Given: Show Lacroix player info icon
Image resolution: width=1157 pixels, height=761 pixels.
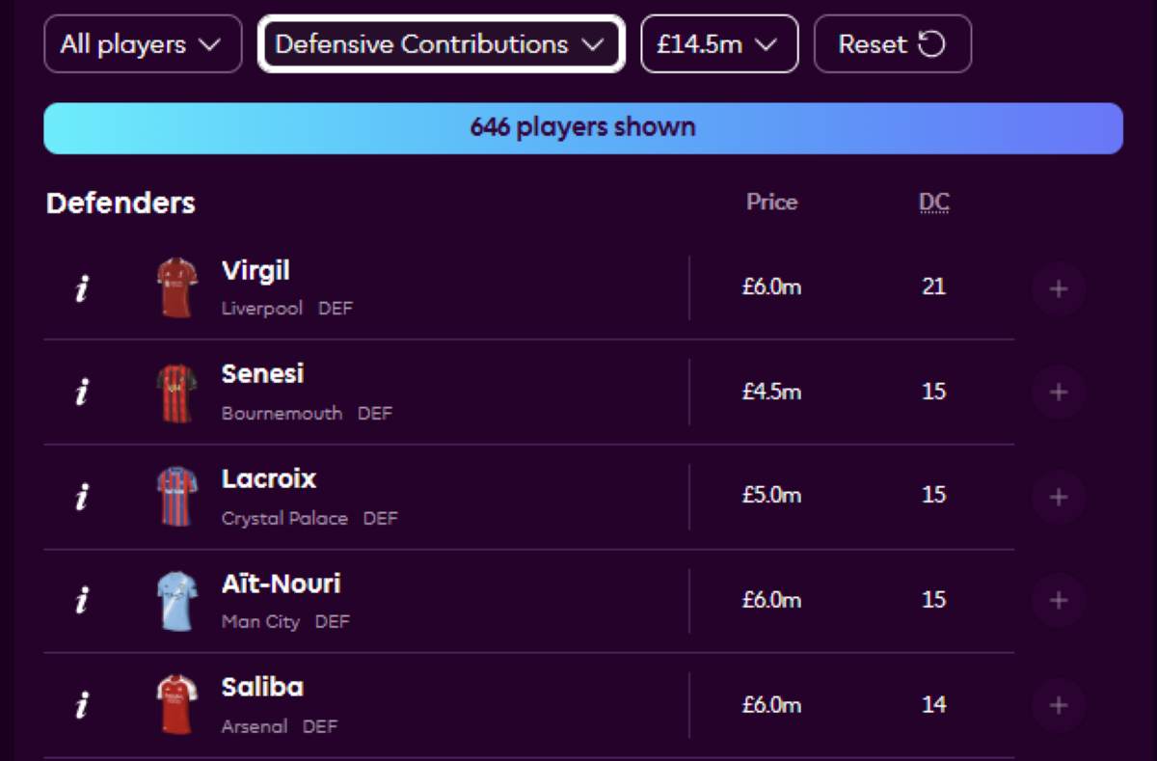Looking at the screenshot, I should (x=82, y=497).
